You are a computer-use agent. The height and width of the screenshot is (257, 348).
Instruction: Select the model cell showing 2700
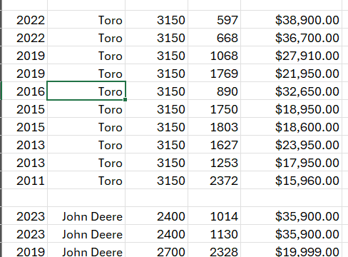point(157,250)
